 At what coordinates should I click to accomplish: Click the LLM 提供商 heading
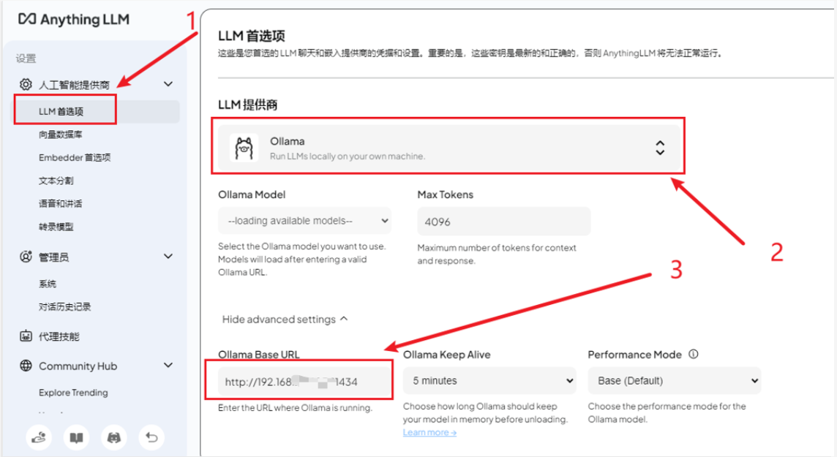[x=248, y=105]
